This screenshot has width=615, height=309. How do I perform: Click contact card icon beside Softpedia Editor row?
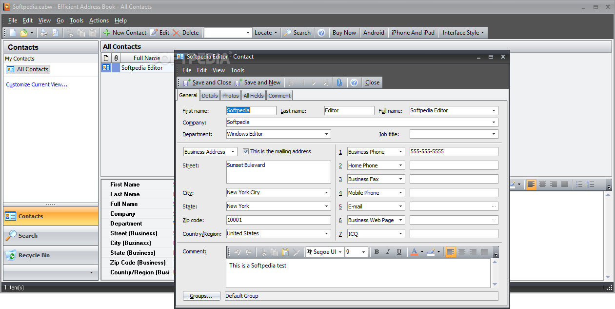[x=106, y=68]
